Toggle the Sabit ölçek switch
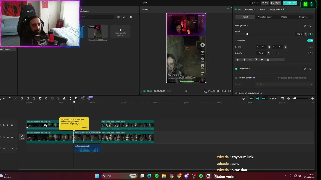 tap(310, 40)
